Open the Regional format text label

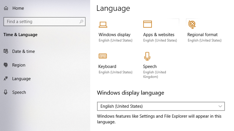(x=202, y=34)
